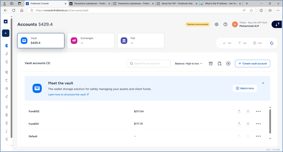Click the Search for an account field
This screenshot has height=152, width=283.
[x=148, y=64]
